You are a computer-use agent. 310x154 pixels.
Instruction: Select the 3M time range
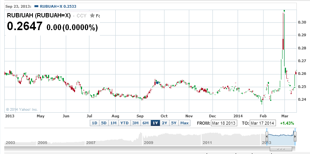tap(135, 123)
